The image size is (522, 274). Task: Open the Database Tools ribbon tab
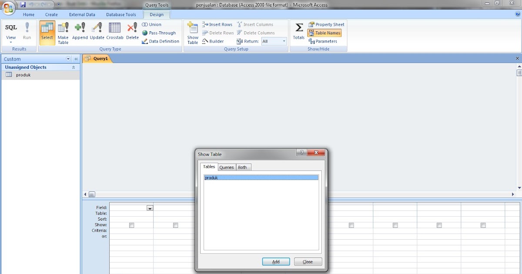point(121,14)
